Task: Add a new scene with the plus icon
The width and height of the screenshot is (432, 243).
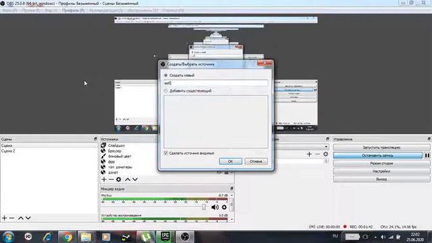Action: pyautogui.click(x=4, y=218)
